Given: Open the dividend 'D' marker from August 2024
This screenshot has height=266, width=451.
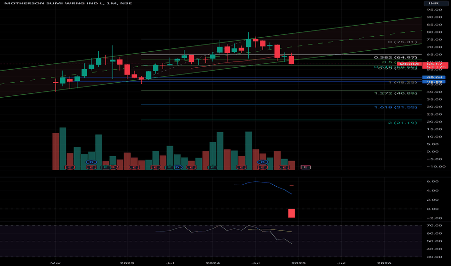Looking at the screenshot, I should (263, 162).
